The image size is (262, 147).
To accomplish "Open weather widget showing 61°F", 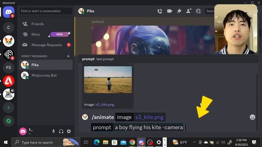I will tap(179, 143).
